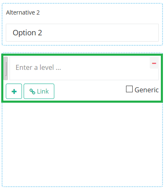Click the plus button left of Link
Screen dimensions: 165x190
click(x=14, y=91)
